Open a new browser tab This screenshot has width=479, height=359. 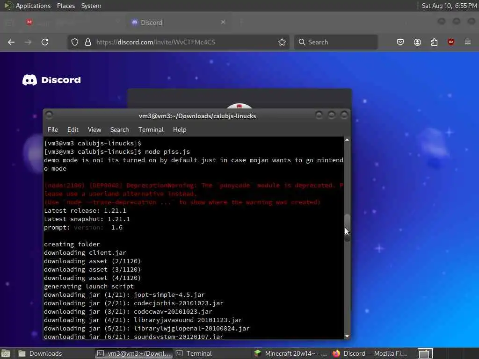[241, 22]
